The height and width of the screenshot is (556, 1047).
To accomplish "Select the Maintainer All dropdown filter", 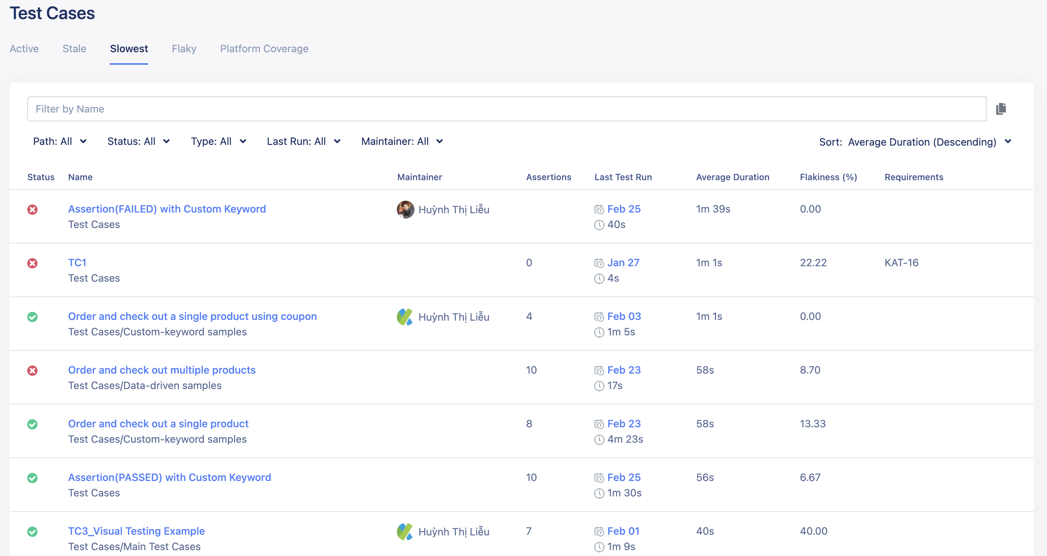I will (x=402, y=142).
